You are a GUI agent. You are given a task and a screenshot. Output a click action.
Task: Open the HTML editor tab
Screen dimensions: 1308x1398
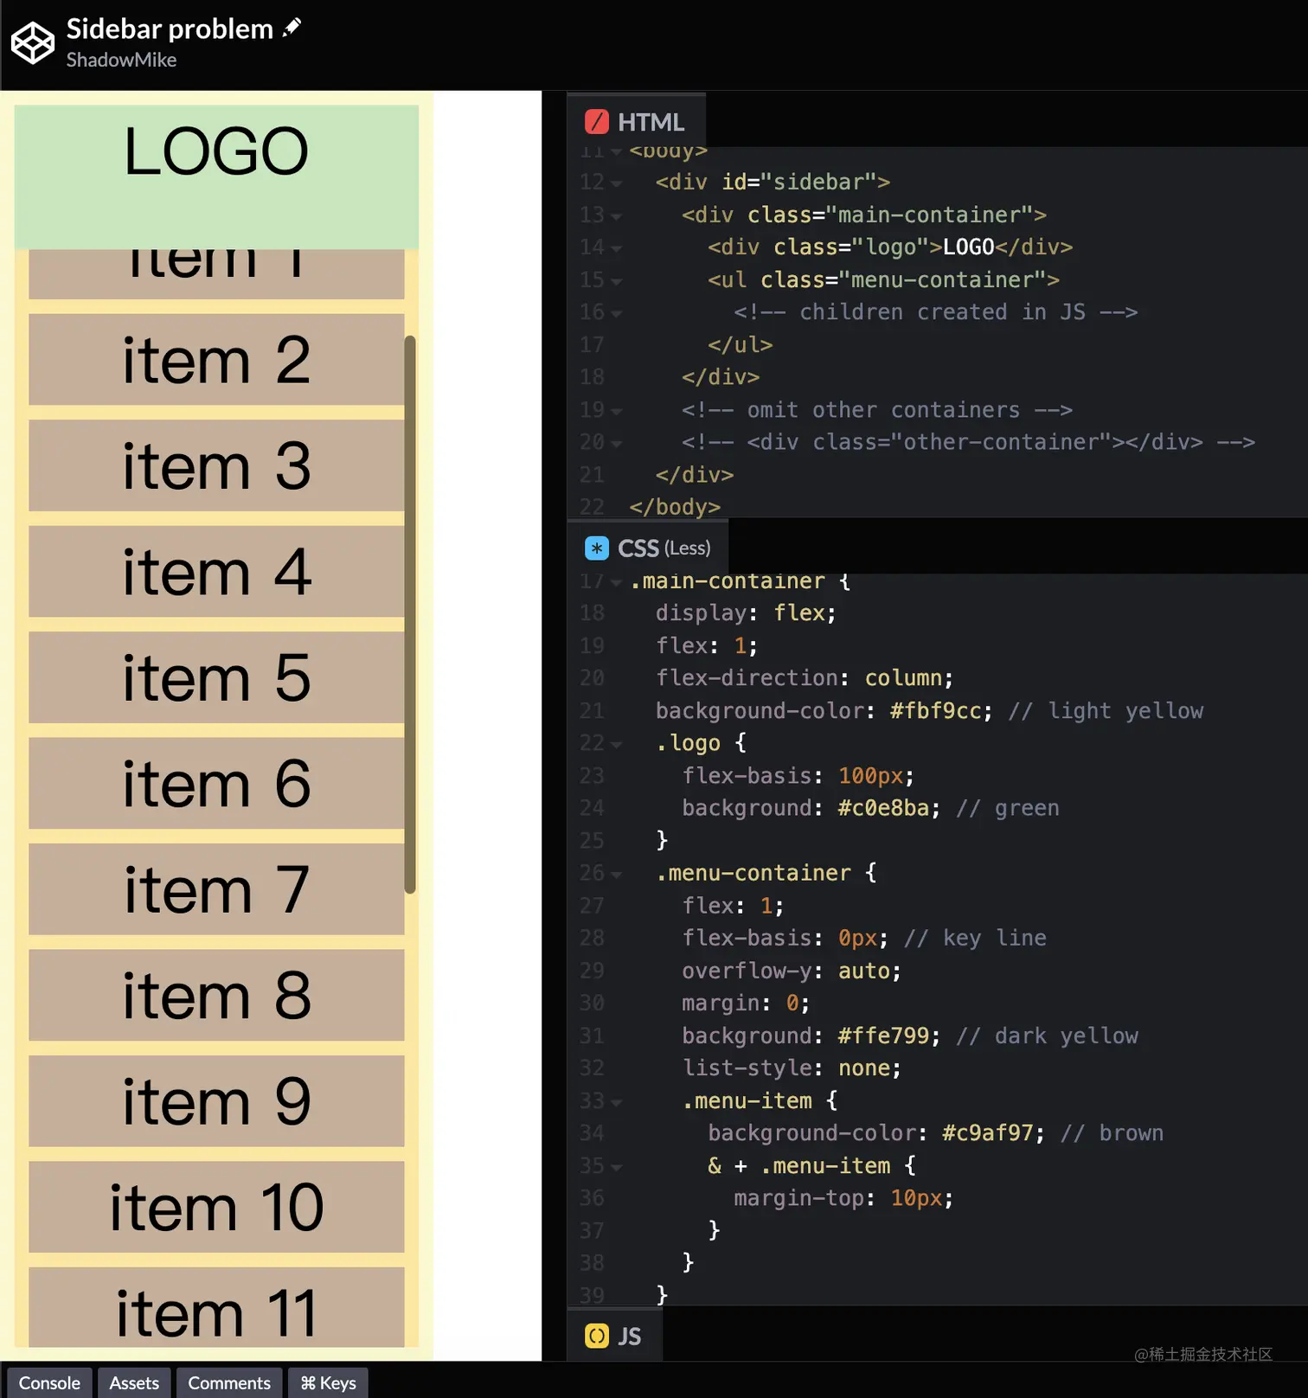click(637, 122)
